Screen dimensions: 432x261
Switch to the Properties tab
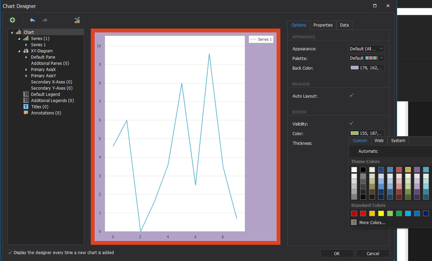[x=323, y=25]
